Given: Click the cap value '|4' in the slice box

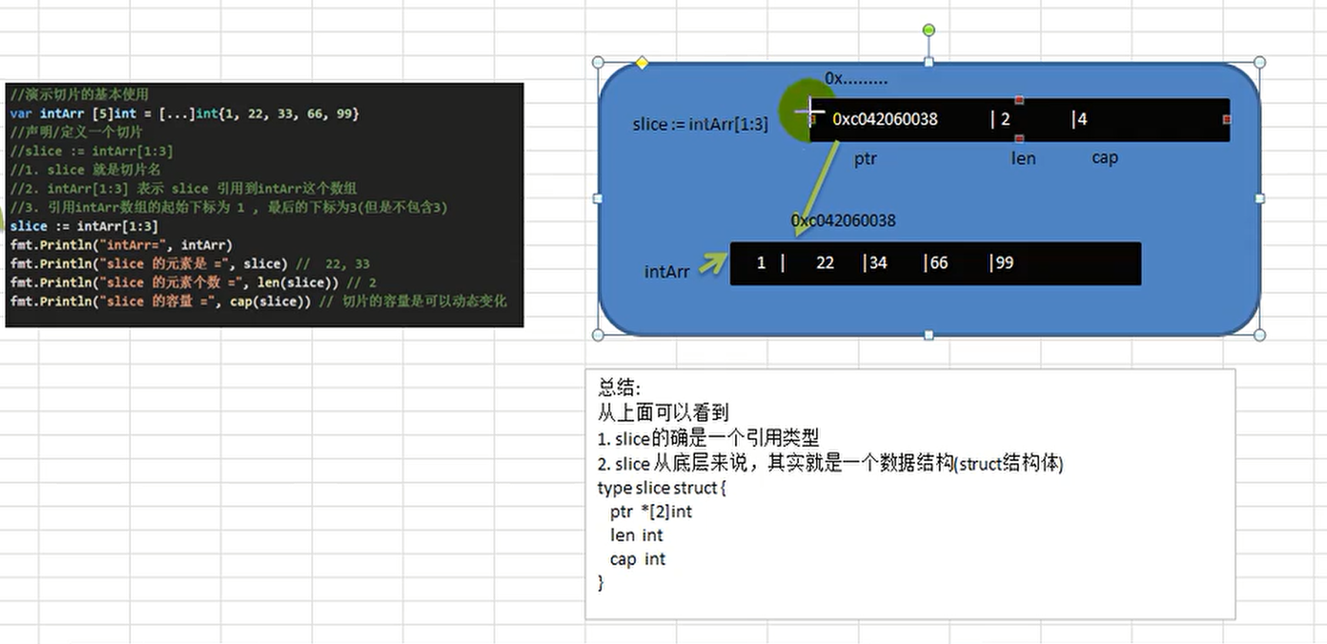Looking at the screenshot, I should click(x=1079, y=119).
